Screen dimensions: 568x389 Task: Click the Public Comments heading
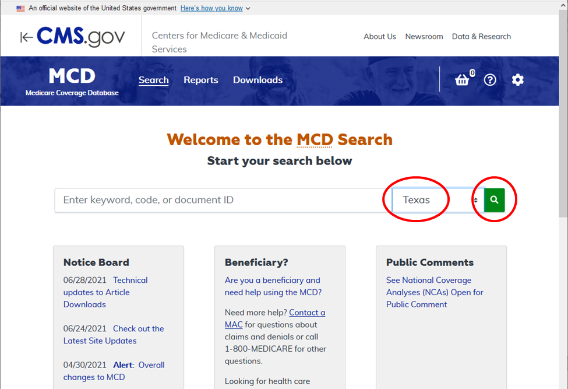429,262
